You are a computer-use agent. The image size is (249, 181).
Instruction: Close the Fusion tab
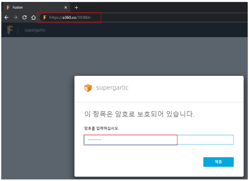pos(66,7)
